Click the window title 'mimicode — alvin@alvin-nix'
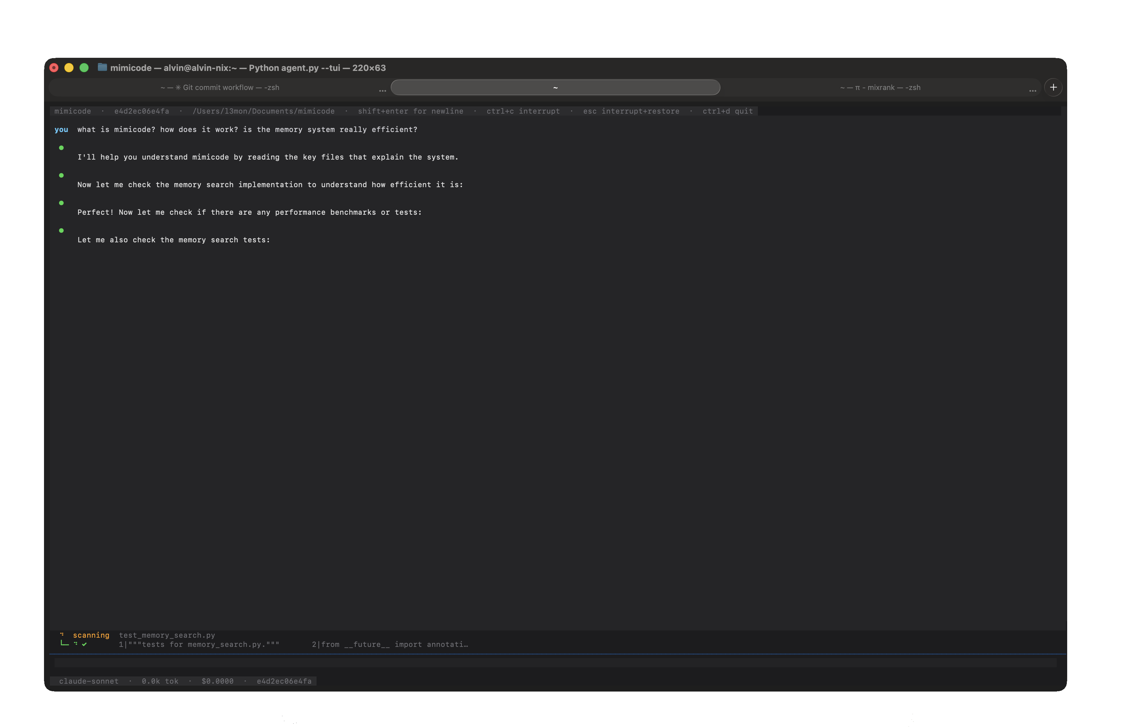 coord(248,67)
